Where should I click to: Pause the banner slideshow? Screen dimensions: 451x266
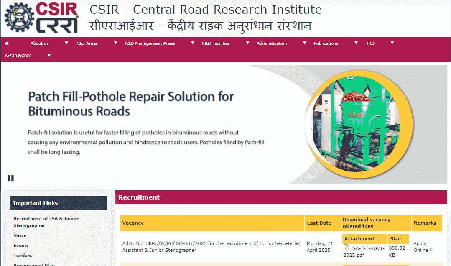click(11, 178)
